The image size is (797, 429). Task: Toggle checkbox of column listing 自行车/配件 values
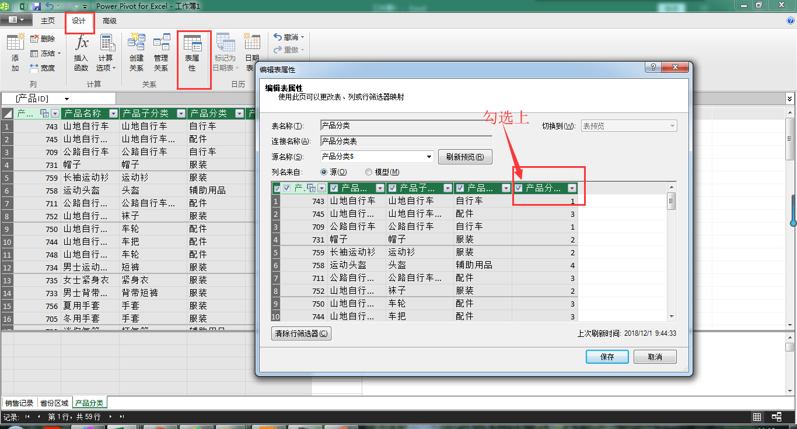click(460, 188)
